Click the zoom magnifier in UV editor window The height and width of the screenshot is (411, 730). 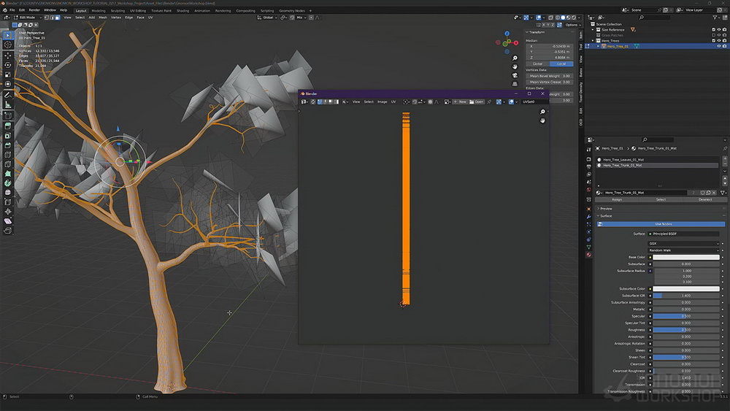542,112
